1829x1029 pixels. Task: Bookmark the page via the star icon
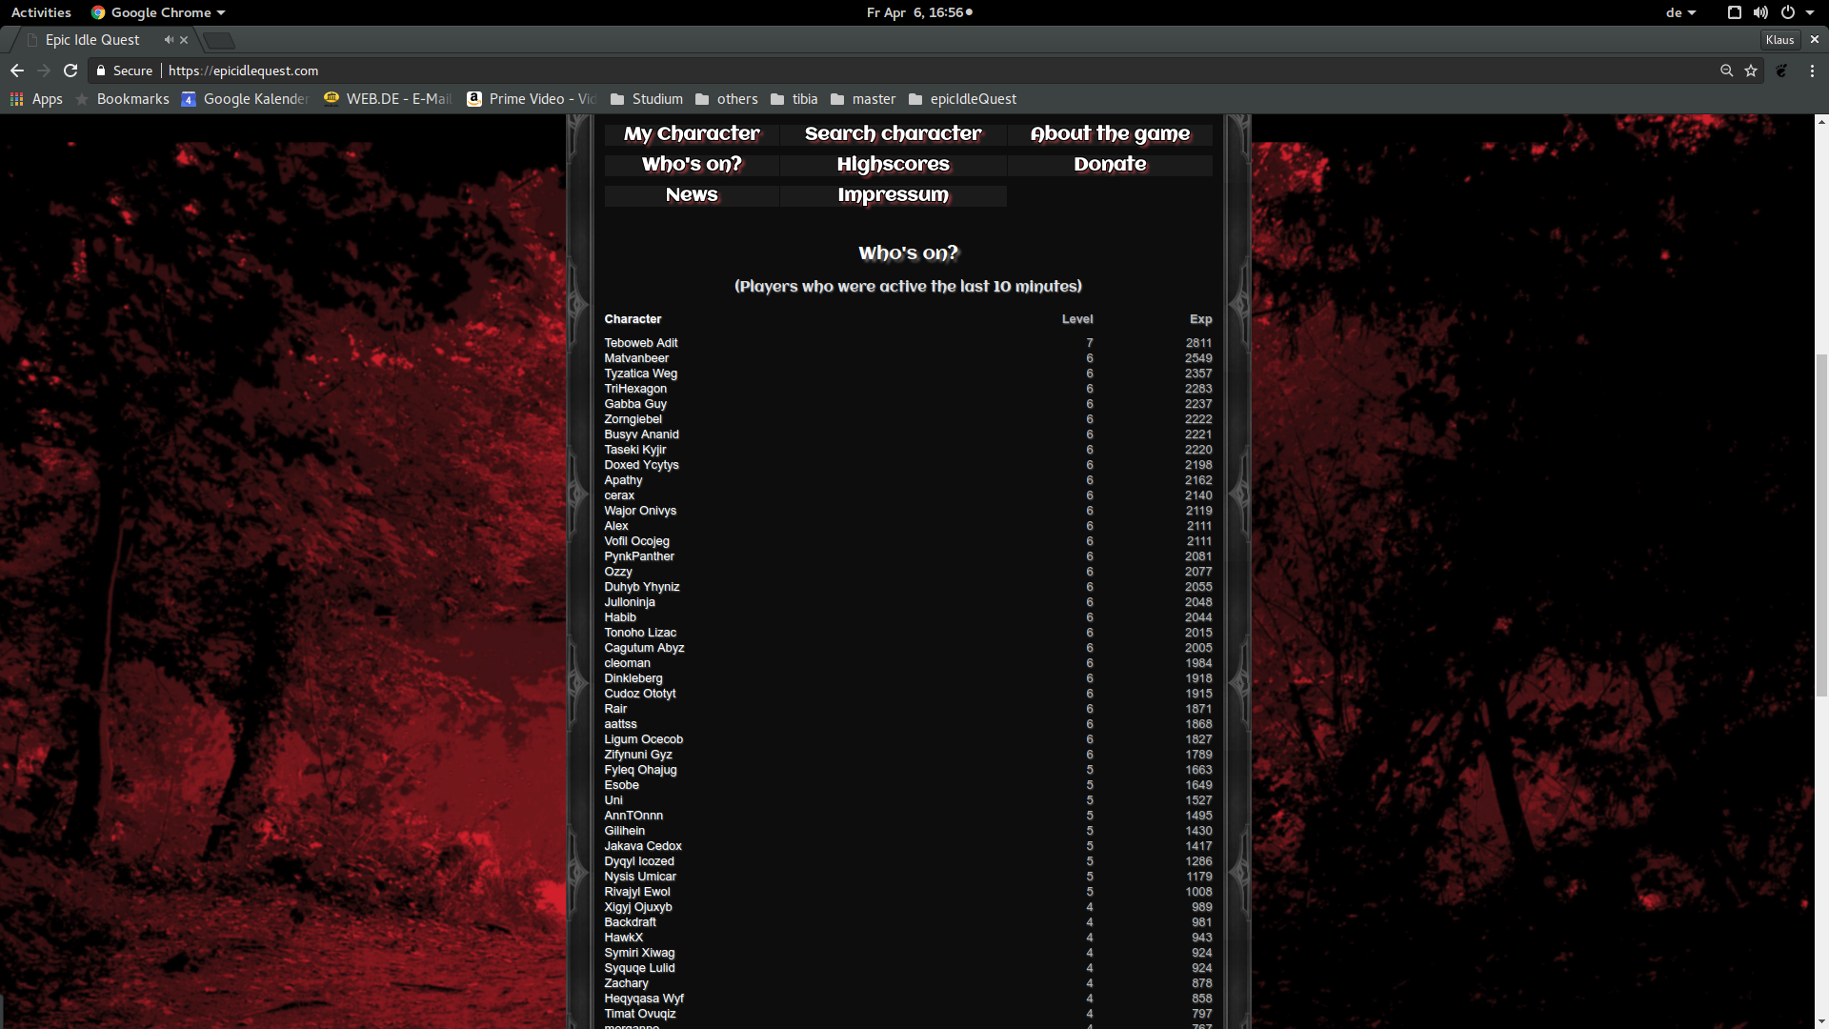[x=1752, y=71]
